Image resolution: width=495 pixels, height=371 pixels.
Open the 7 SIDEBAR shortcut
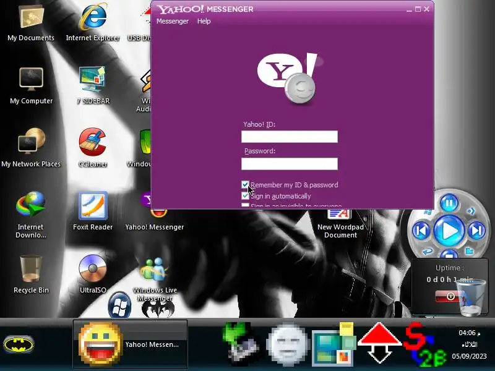click(93, 85)
